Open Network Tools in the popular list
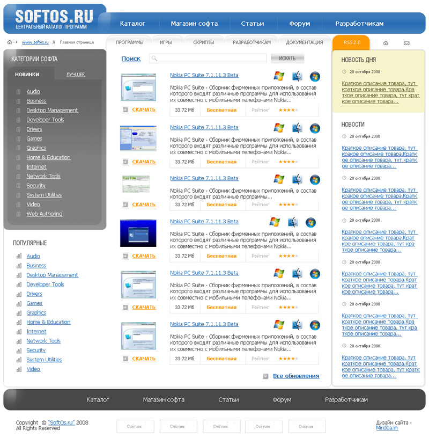The height and width of the screenshot is (445, 429). coord(43,341)
